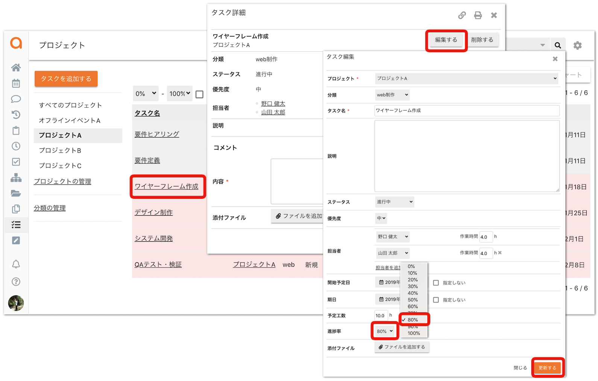Screen dimensions: 598x381
Task: Open the ワイヤーフレーム作成 task link
Action: coord(167,186)
